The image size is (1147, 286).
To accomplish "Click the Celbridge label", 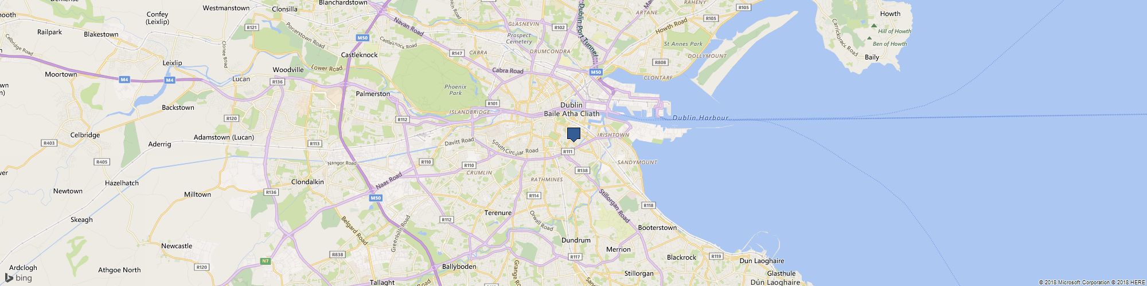I will coord(85,135).
